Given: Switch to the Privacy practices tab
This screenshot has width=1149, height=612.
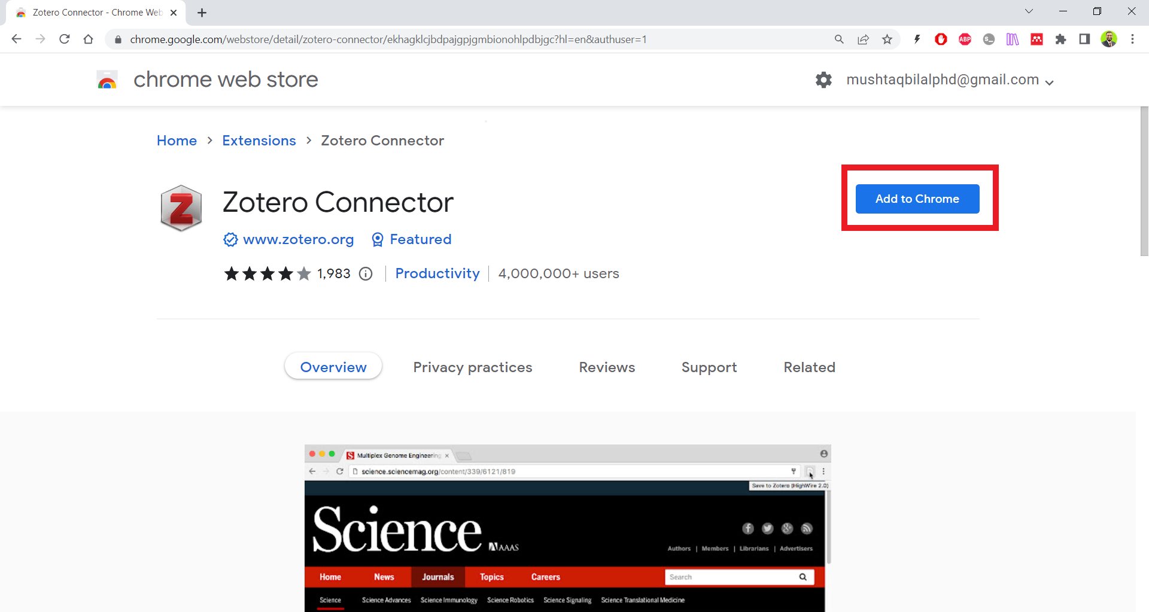Looking at the screenshot, I should [473, 367].
